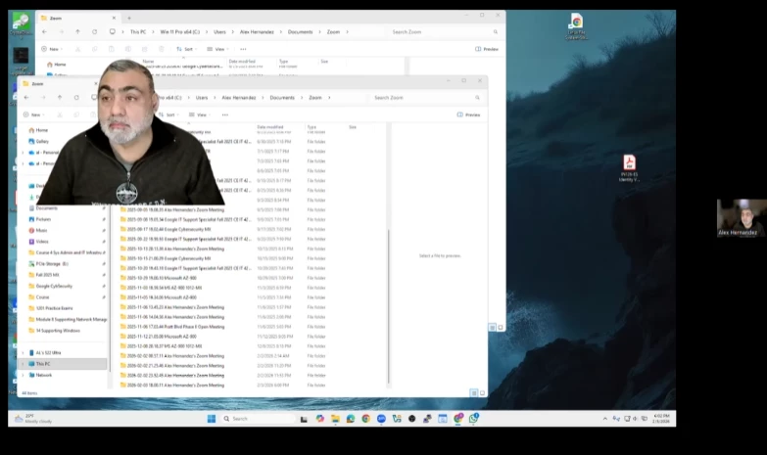Image resolution: width=767 pixels, height=455 pixels.
Task: Show hidden system tray icons
Action: (605, 419)
